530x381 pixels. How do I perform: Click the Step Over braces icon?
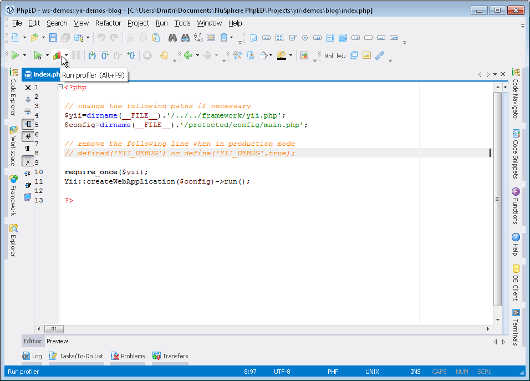coord(105,55)
